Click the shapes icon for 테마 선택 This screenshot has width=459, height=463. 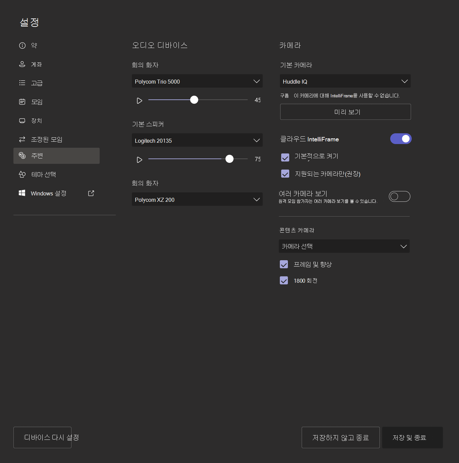point(22,174)
